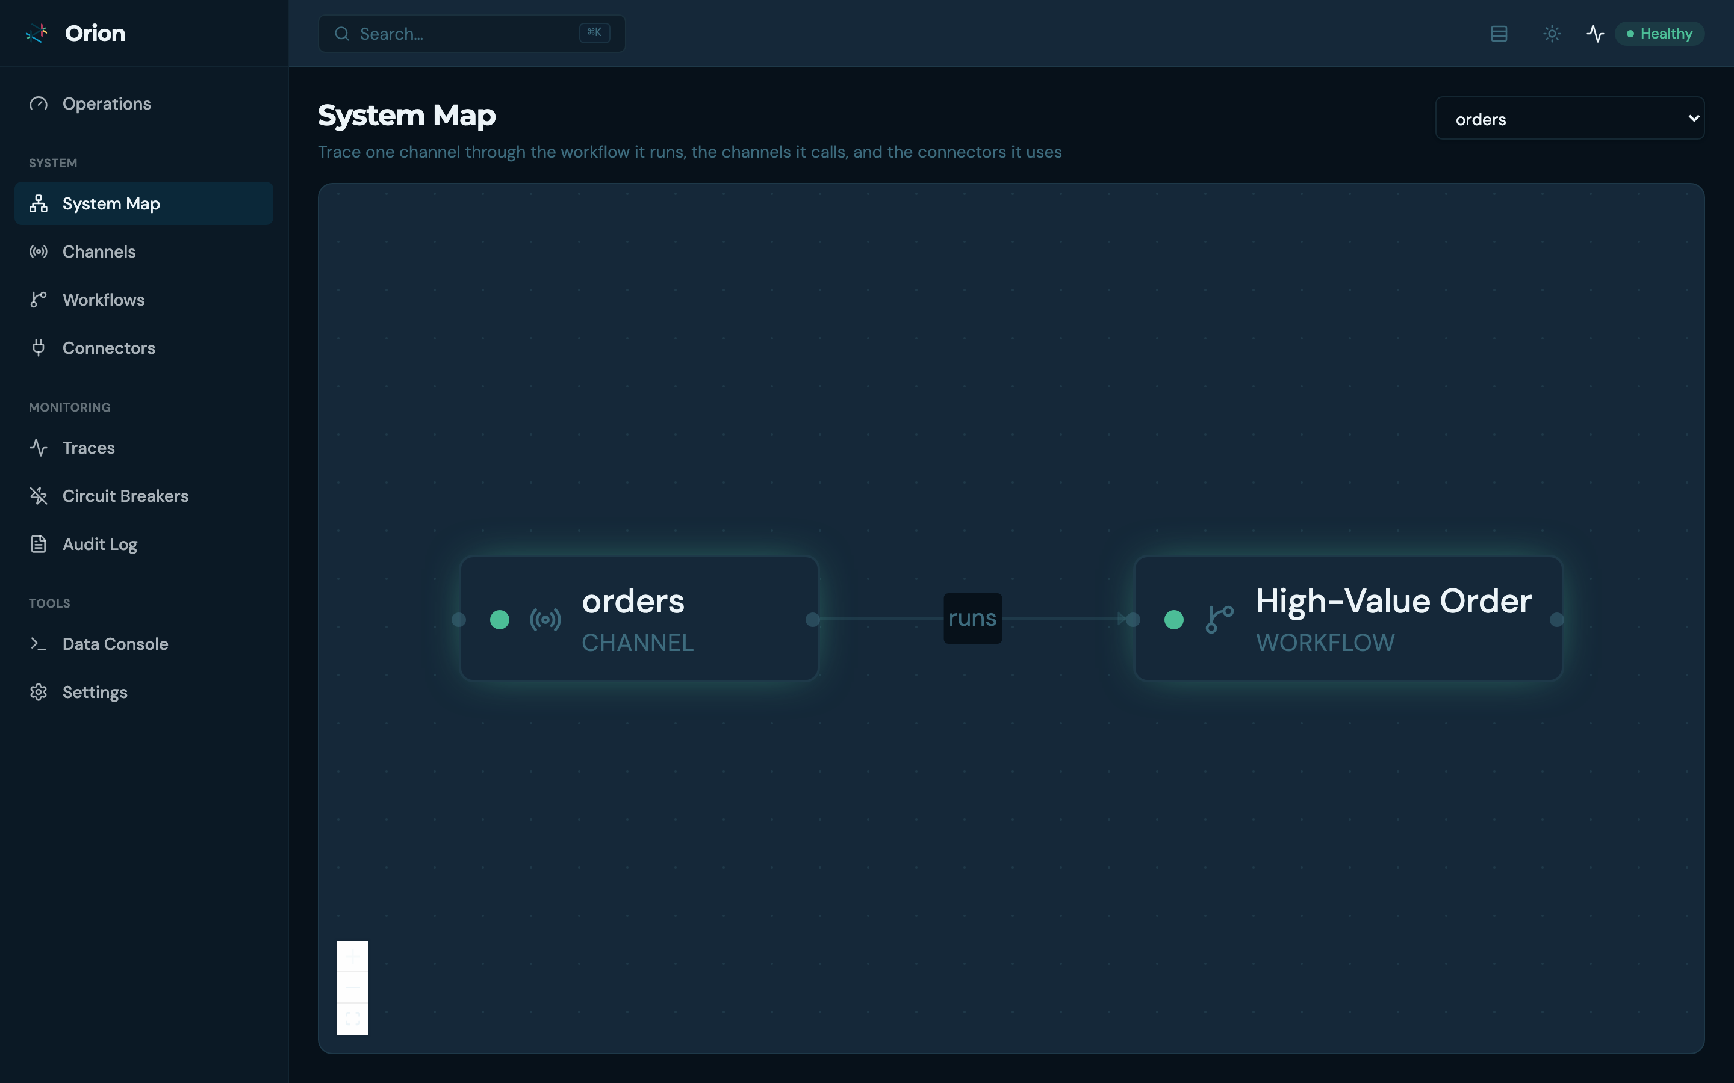Screen dimensions: 1734x1083
Task: Zoom out on the map with minus
Action: (353, 988)
